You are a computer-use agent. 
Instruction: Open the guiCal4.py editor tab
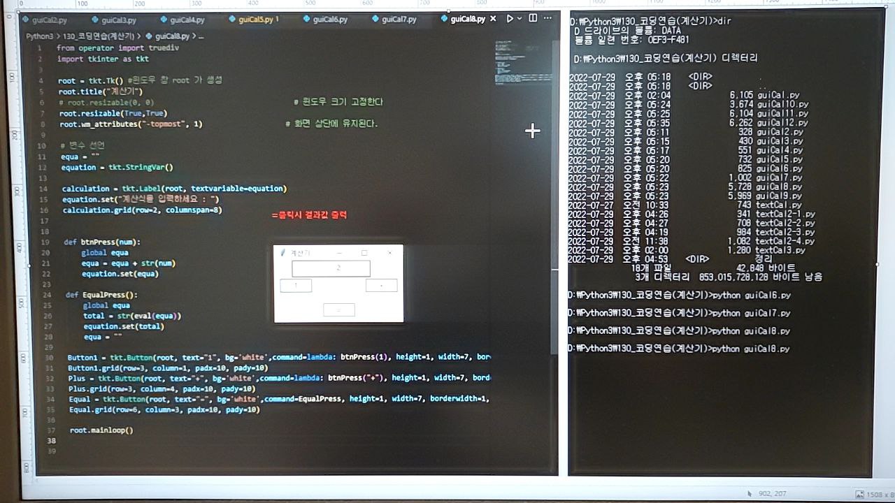coord(182,20)
